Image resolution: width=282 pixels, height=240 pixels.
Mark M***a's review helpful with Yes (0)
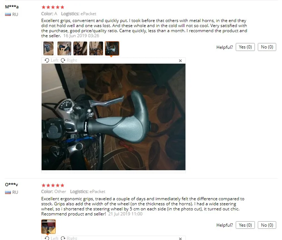245,47
